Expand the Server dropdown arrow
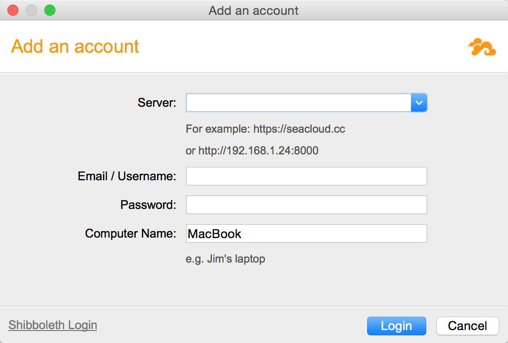The width and height of the screenshot is (508, 343). point(419,103)
